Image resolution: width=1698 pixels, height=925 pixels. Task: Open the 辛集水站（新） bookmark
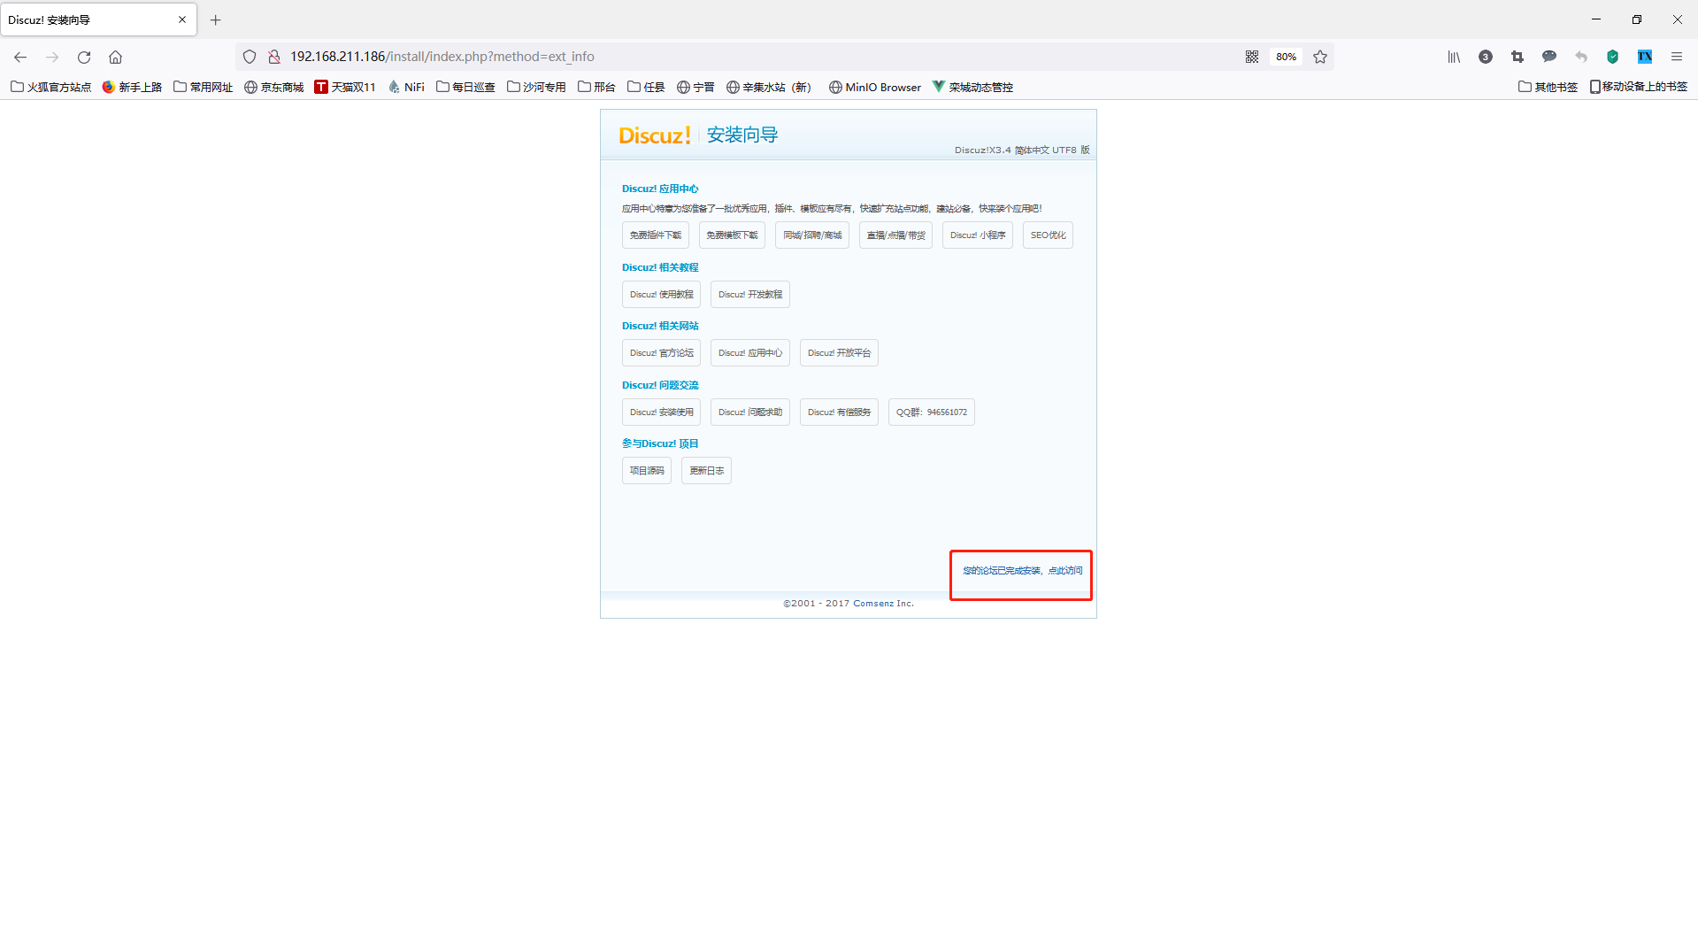click(x=769, y=87)
